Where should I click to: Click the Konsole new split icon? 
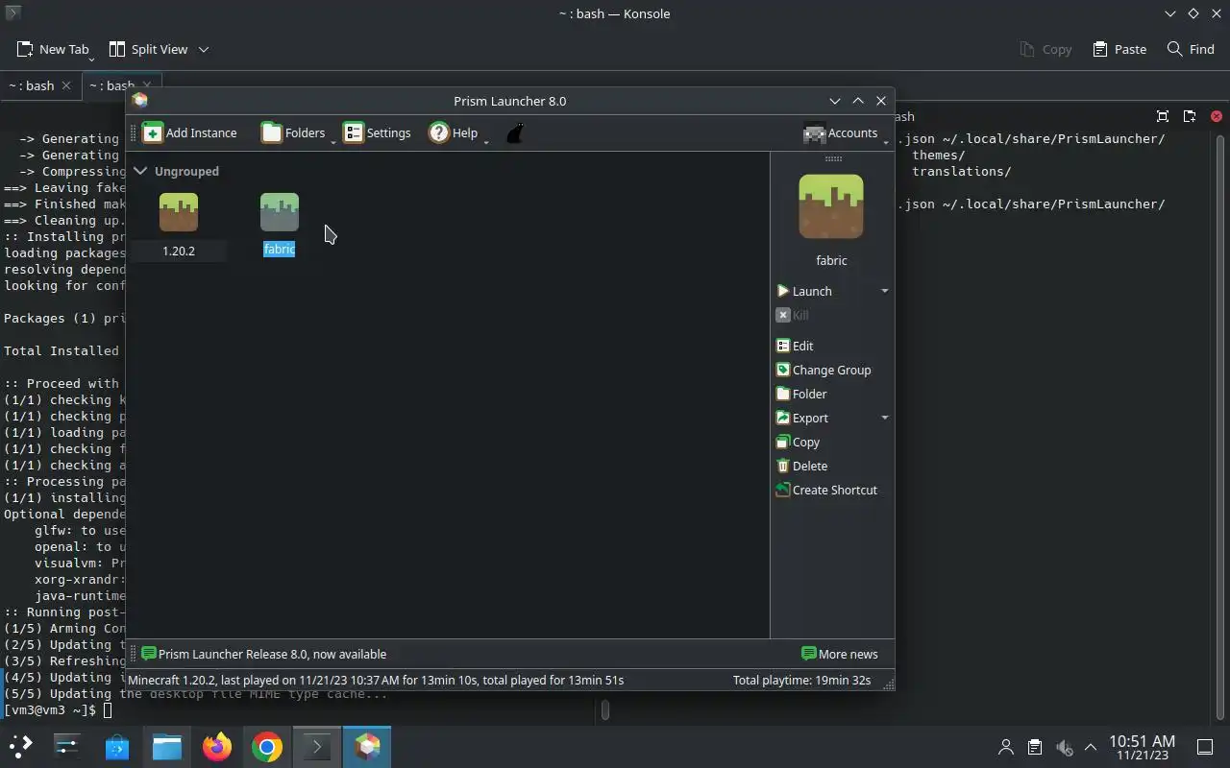click(1190, 116)
